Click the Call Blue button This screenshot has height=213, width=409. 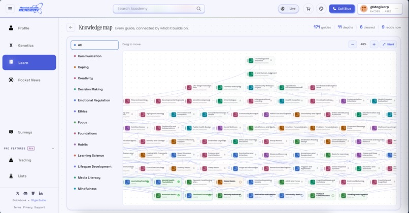click(x=342, y=9)
